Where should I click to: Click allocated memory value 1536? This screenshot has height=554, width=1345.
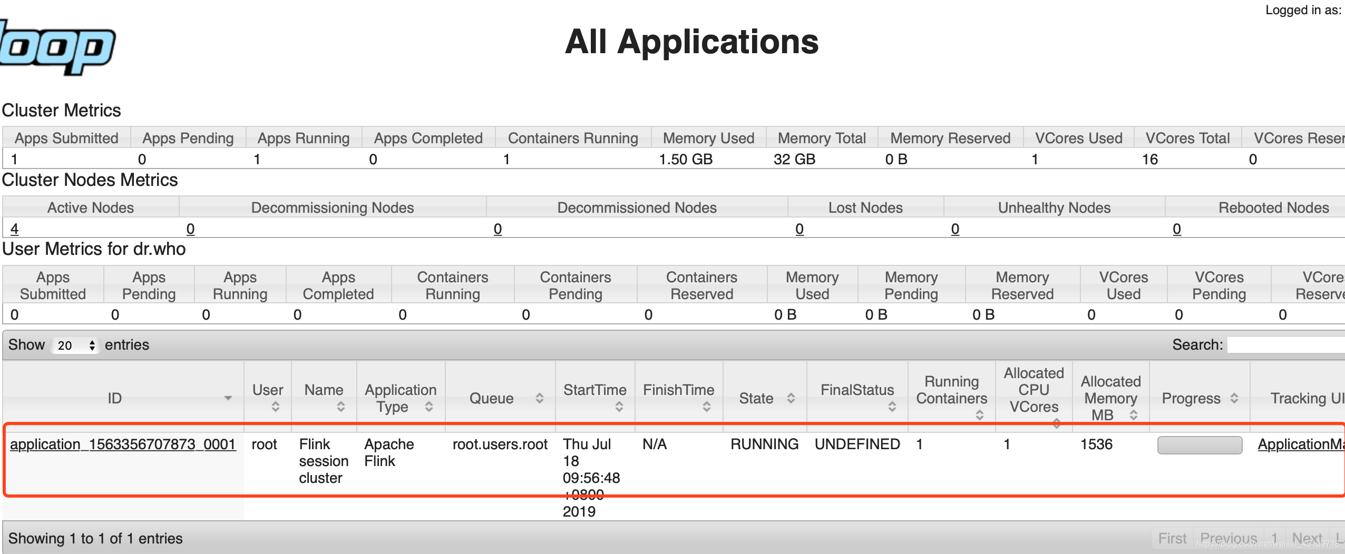1096,444
